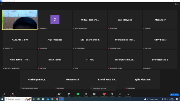This screenshot has width=180, height=101.
Task: Click the Zoom icon in the taskbar
Action: pos(62,99)
